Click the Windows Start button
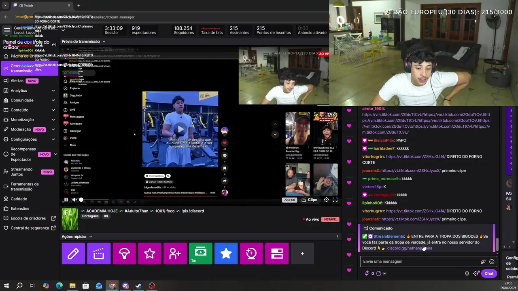The width and height of the screenshot is (518, 291). coord(6,286)
